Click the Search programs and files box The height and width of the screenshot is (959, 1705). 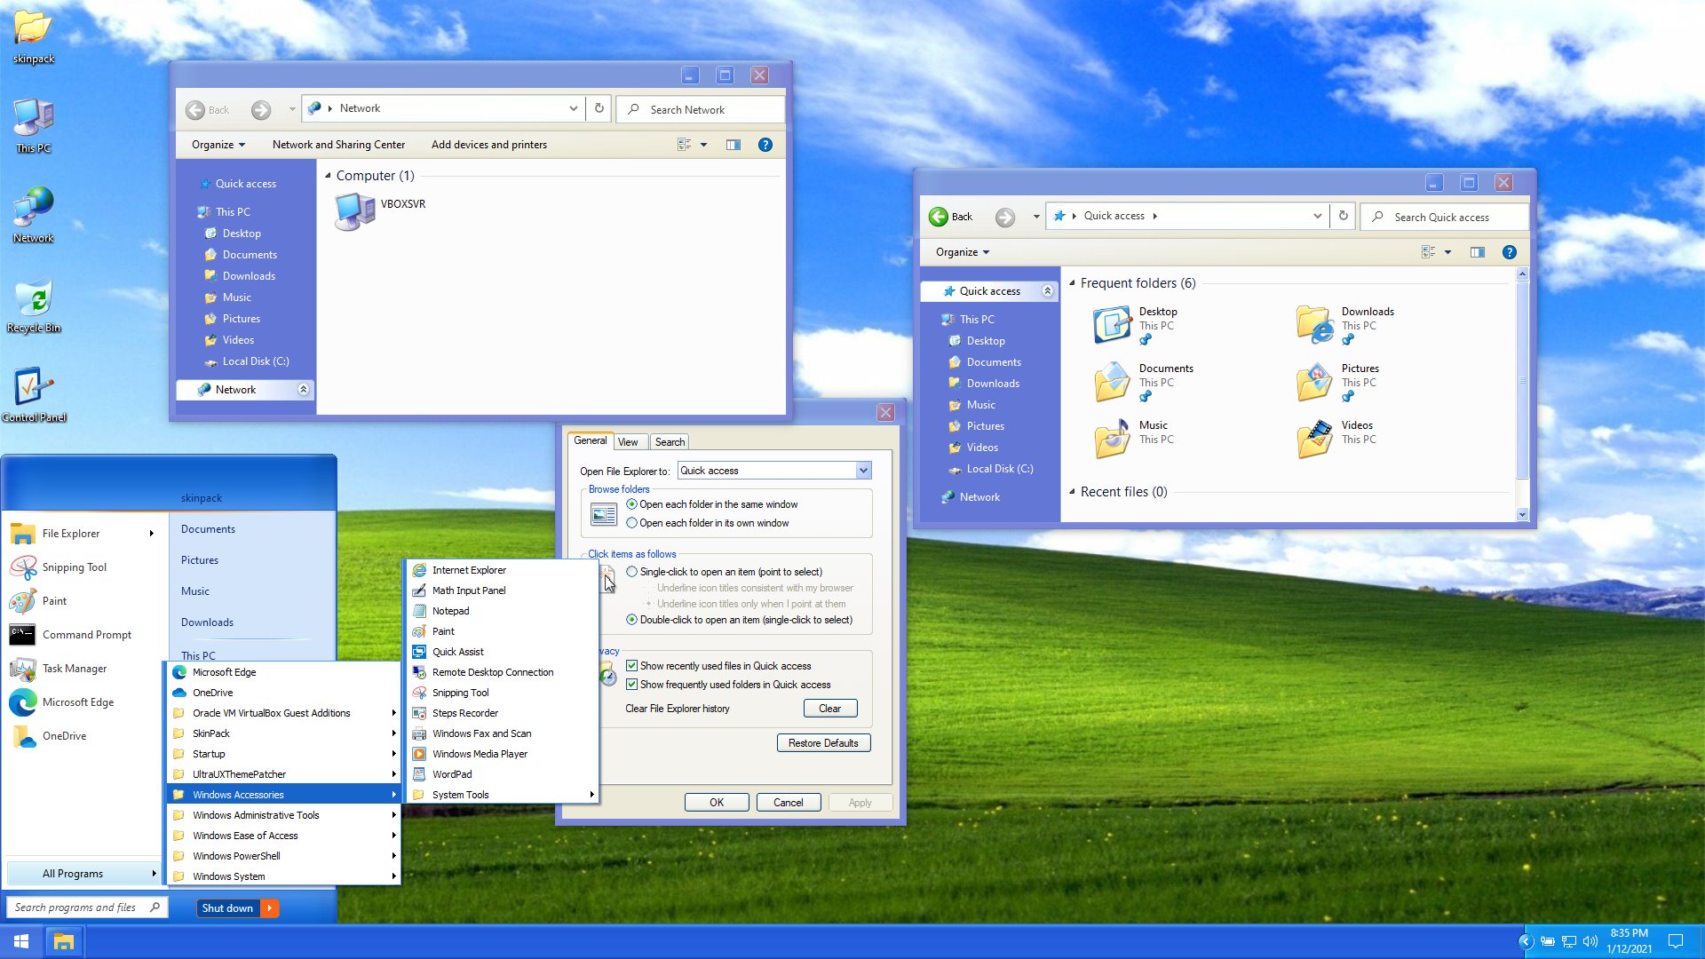click(x=80, y=907)
